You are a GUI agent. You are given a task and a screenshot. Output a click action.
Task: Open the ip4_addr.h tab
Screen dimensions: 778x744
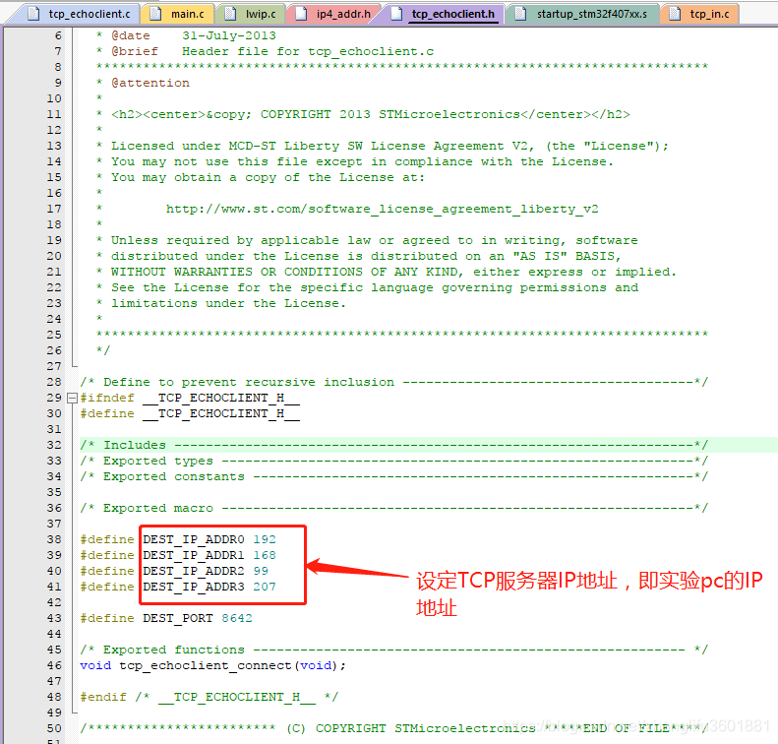333,14
